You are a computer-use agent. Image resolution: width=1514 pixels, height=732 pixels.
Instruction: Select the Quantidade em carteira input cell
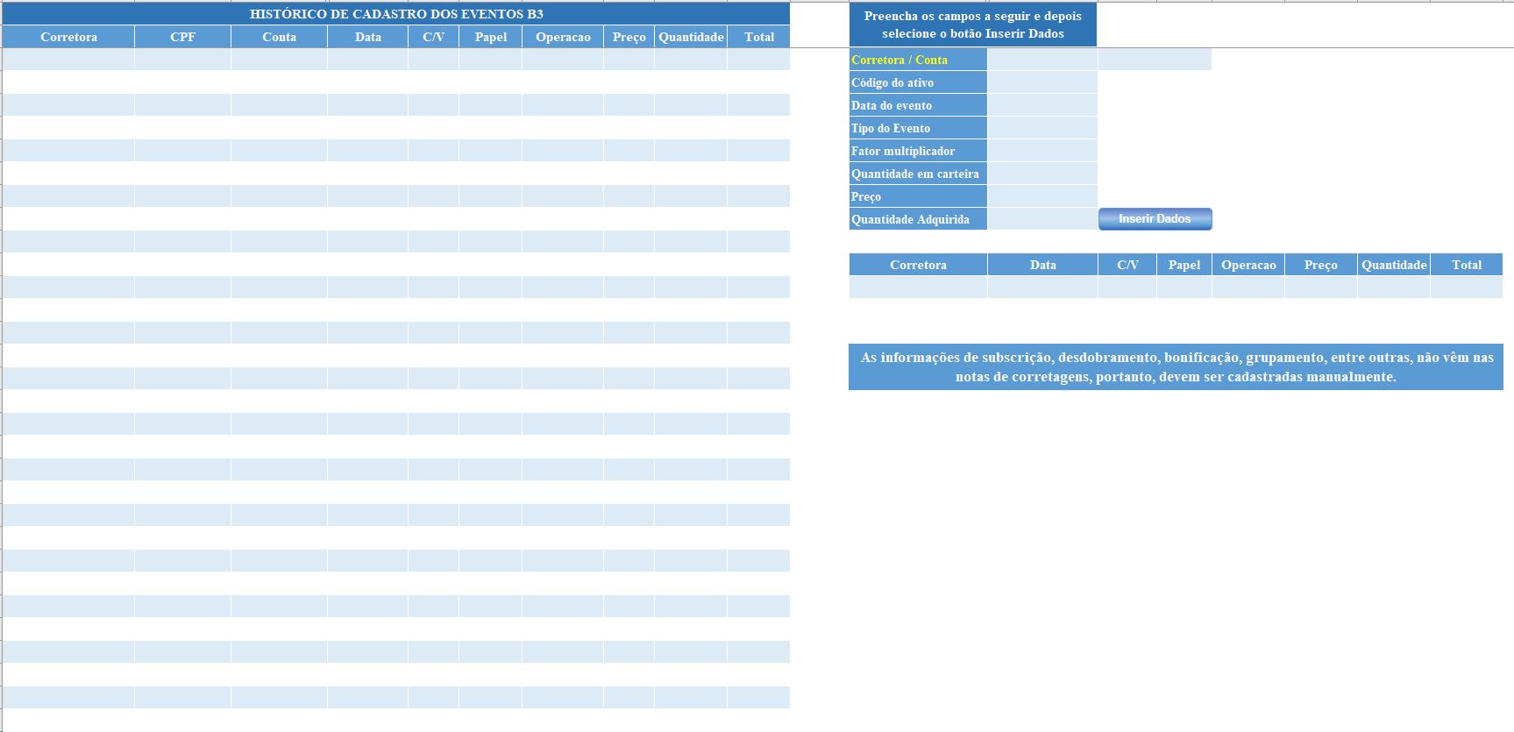coord(1042,174)
